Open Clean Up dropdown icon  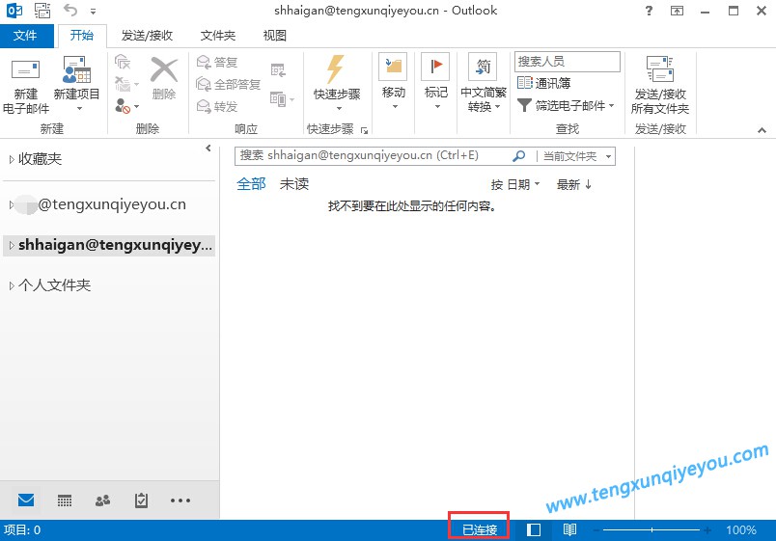126,84
